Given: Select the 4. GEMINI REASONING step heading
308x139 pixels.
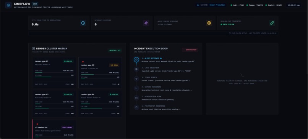Looking at the screenshot, I should click(151, 87).
